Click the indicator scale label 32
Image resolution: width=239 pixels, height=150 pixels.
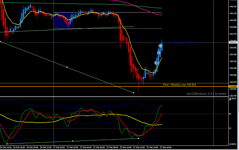point(230,128)
